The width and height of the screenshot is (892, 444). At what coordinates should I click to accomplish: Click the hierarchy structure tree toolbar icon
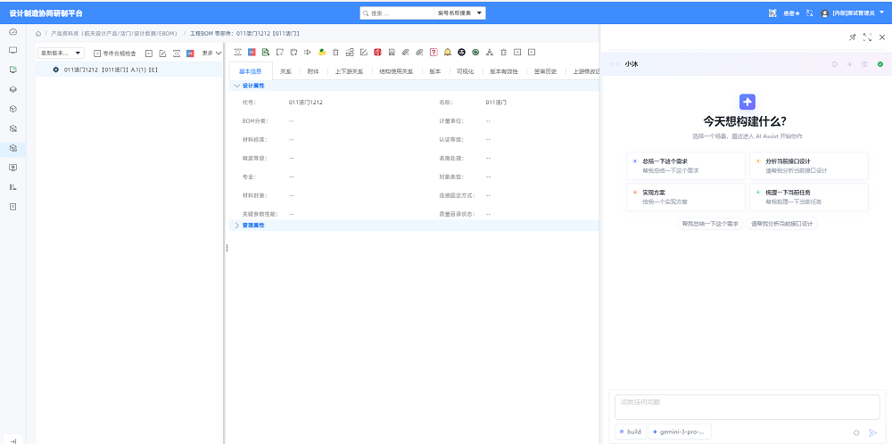click(x=489, y=53)
